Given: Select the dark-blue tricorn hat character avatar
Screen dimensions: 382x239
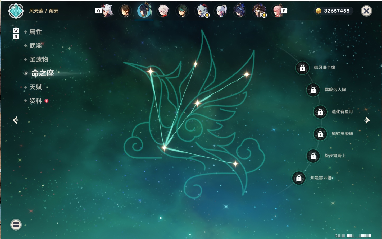Looking at the screenshot, I should tap(240, 11).
